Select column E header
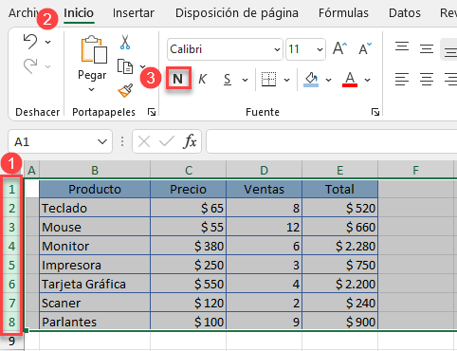 point(340,170)
